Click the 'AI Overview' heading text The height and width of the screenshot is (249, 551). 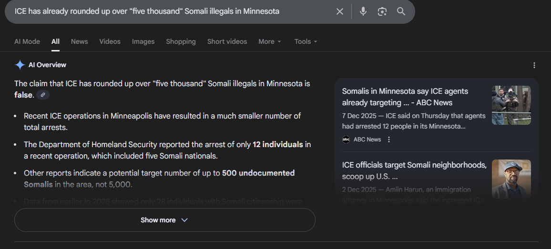[48, 65]
